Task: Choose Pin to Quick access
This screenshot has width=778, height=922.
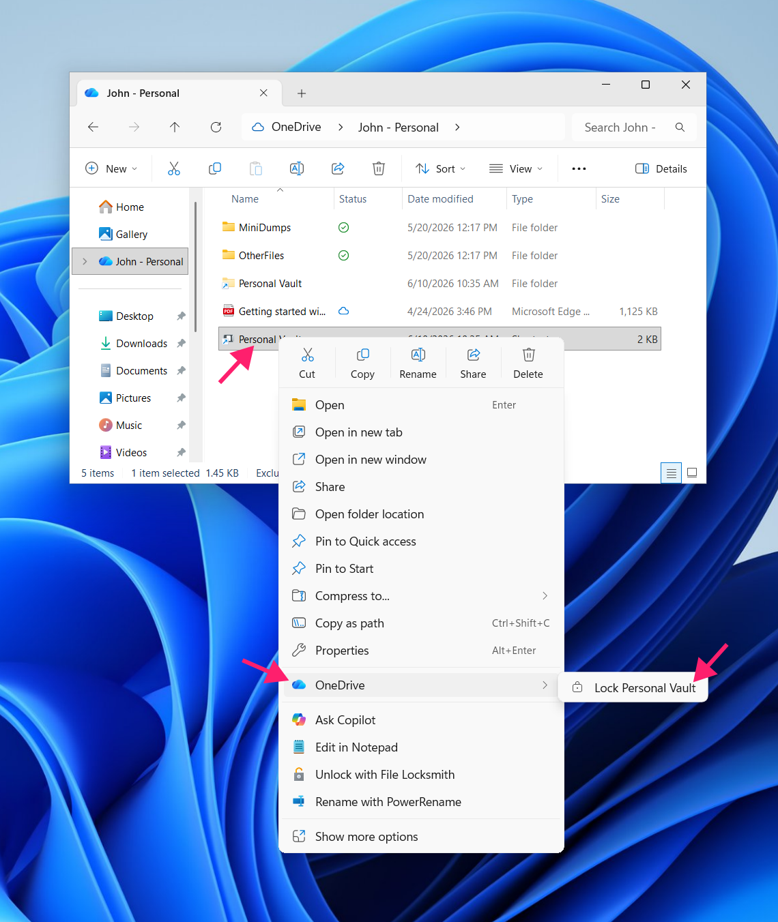Action: [x=421, y=541]
